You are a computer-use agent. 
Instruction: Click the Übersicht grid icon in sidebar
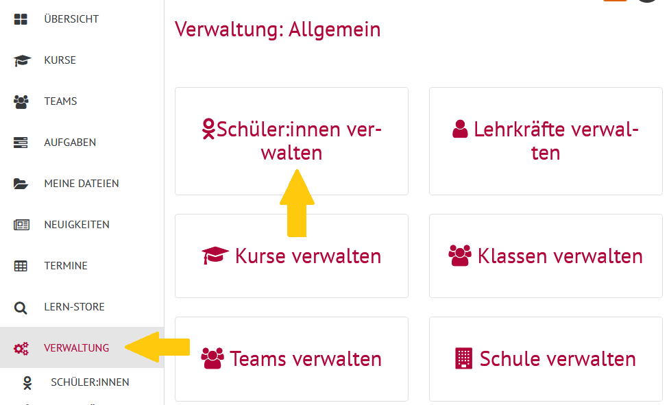(21, 19)
